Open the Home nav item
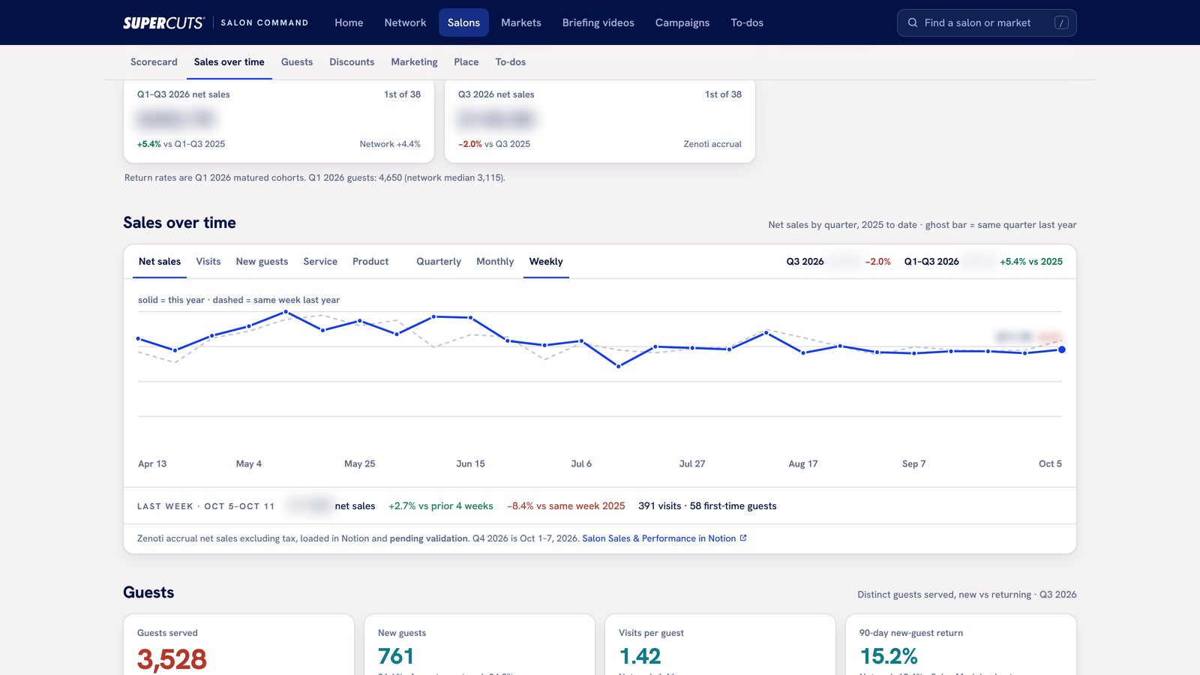This screenshot has height=675, width=1200. (349, 22)
